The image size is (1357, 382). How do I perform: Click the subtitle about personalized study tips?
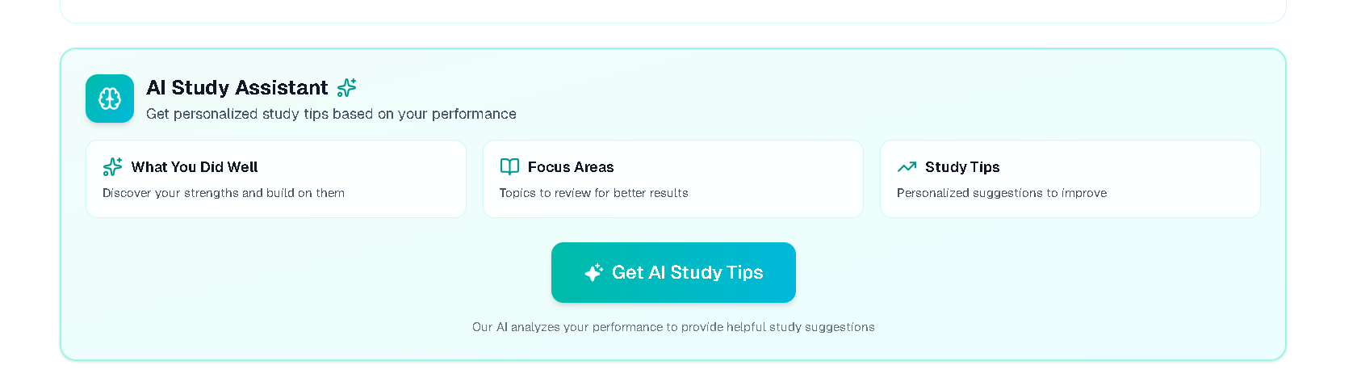[x=331, y=114]
